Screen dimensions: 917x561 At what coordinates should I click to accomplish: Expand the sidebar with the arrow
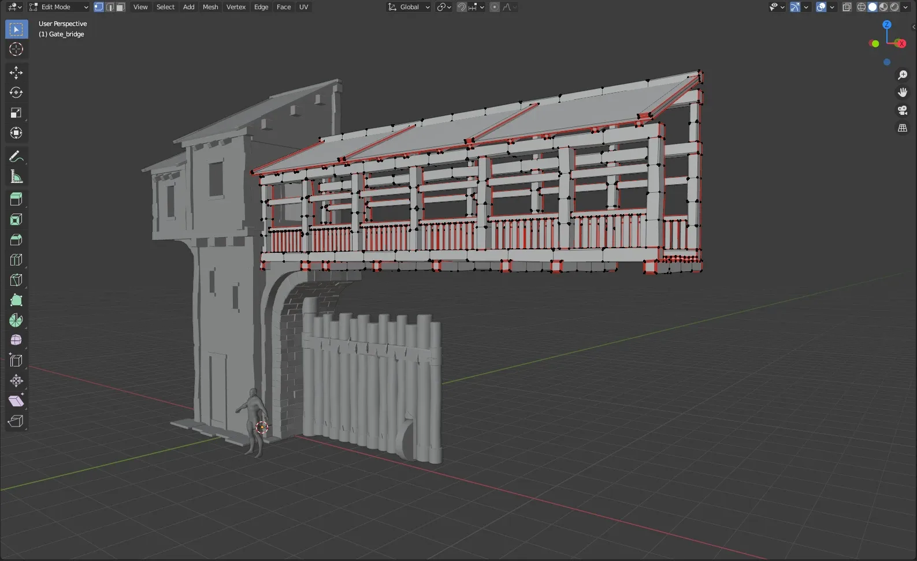pos(914,27)
